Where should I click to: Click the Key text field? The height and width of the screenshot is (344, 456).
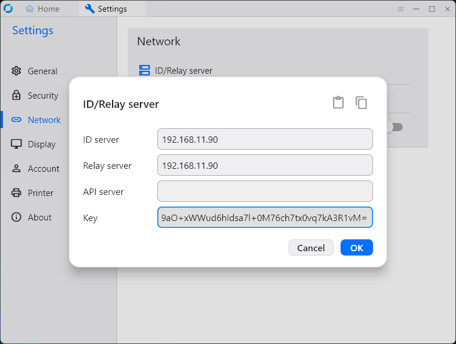click(x=265, y=218)
